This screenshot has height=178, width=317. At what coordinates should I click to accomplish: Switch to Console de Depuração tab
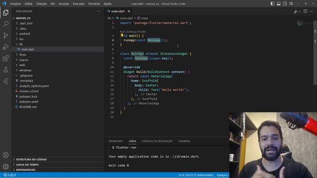157,141
